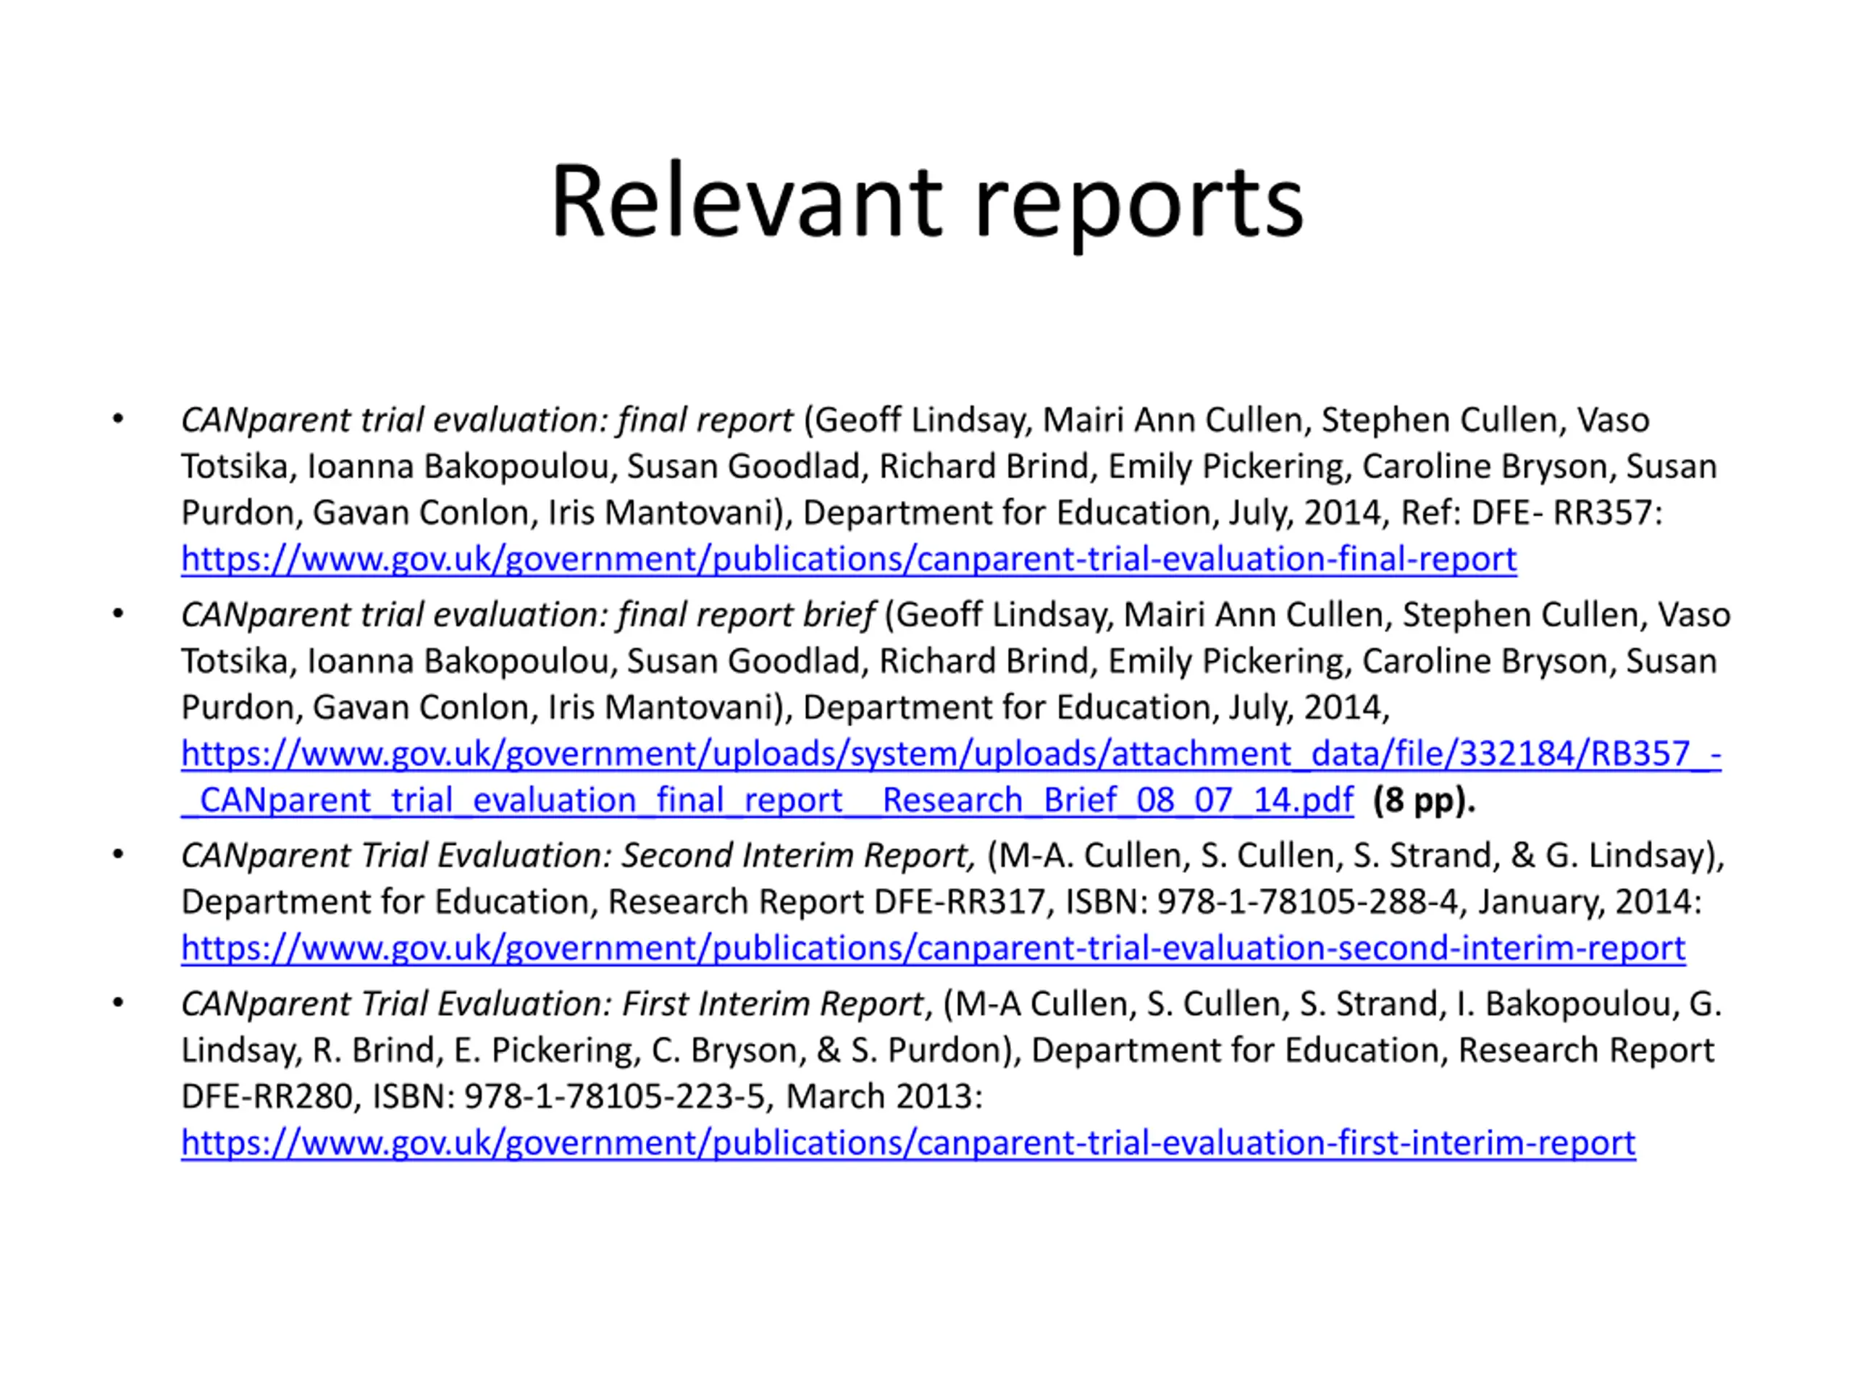
Task: Open the second-interim-report gov.uk link
Action: coord(933,948)
